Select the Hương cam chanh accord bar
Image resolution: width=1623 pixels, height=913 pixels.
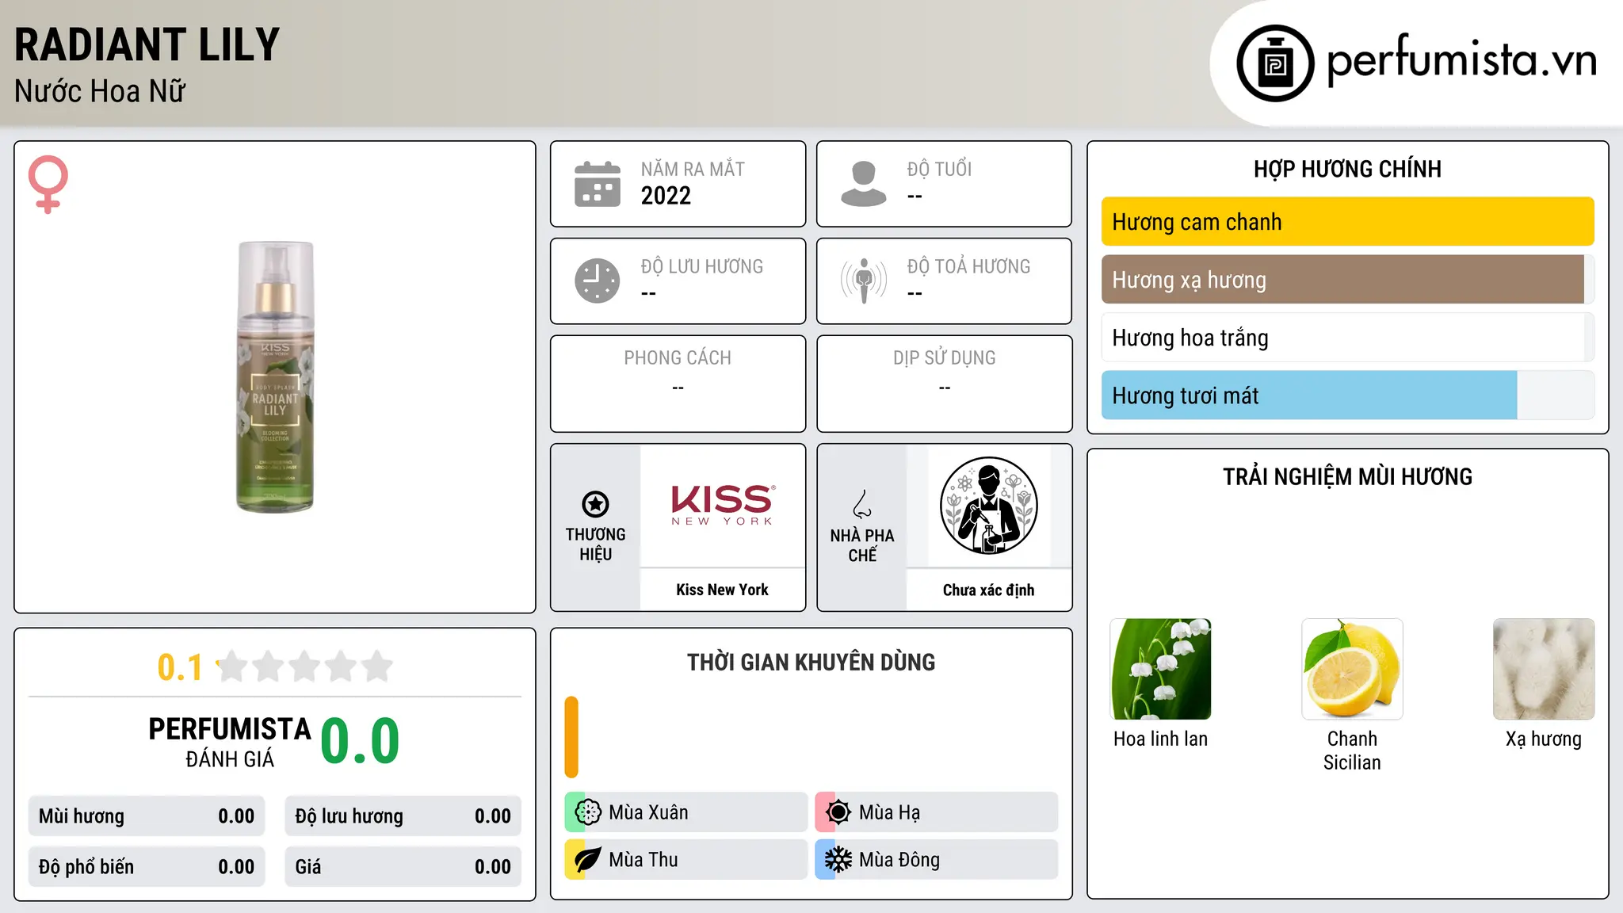(x=1347, y=222)
